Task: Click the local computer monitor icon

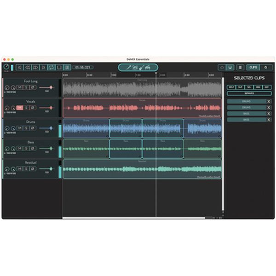Action: [230, 67]
